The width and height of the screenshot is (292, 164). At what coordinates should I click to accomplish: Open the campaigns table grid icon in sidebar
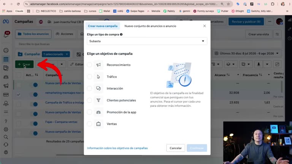(6, 59)
